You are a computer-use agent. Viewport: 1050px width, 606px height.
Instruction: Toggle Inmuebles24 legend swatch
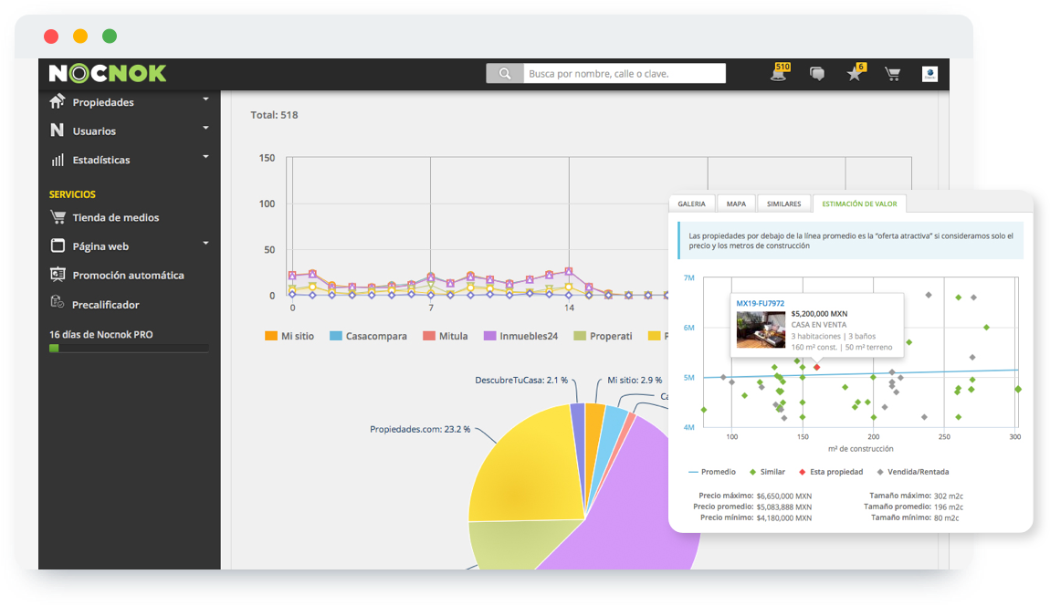click(490, 336)
